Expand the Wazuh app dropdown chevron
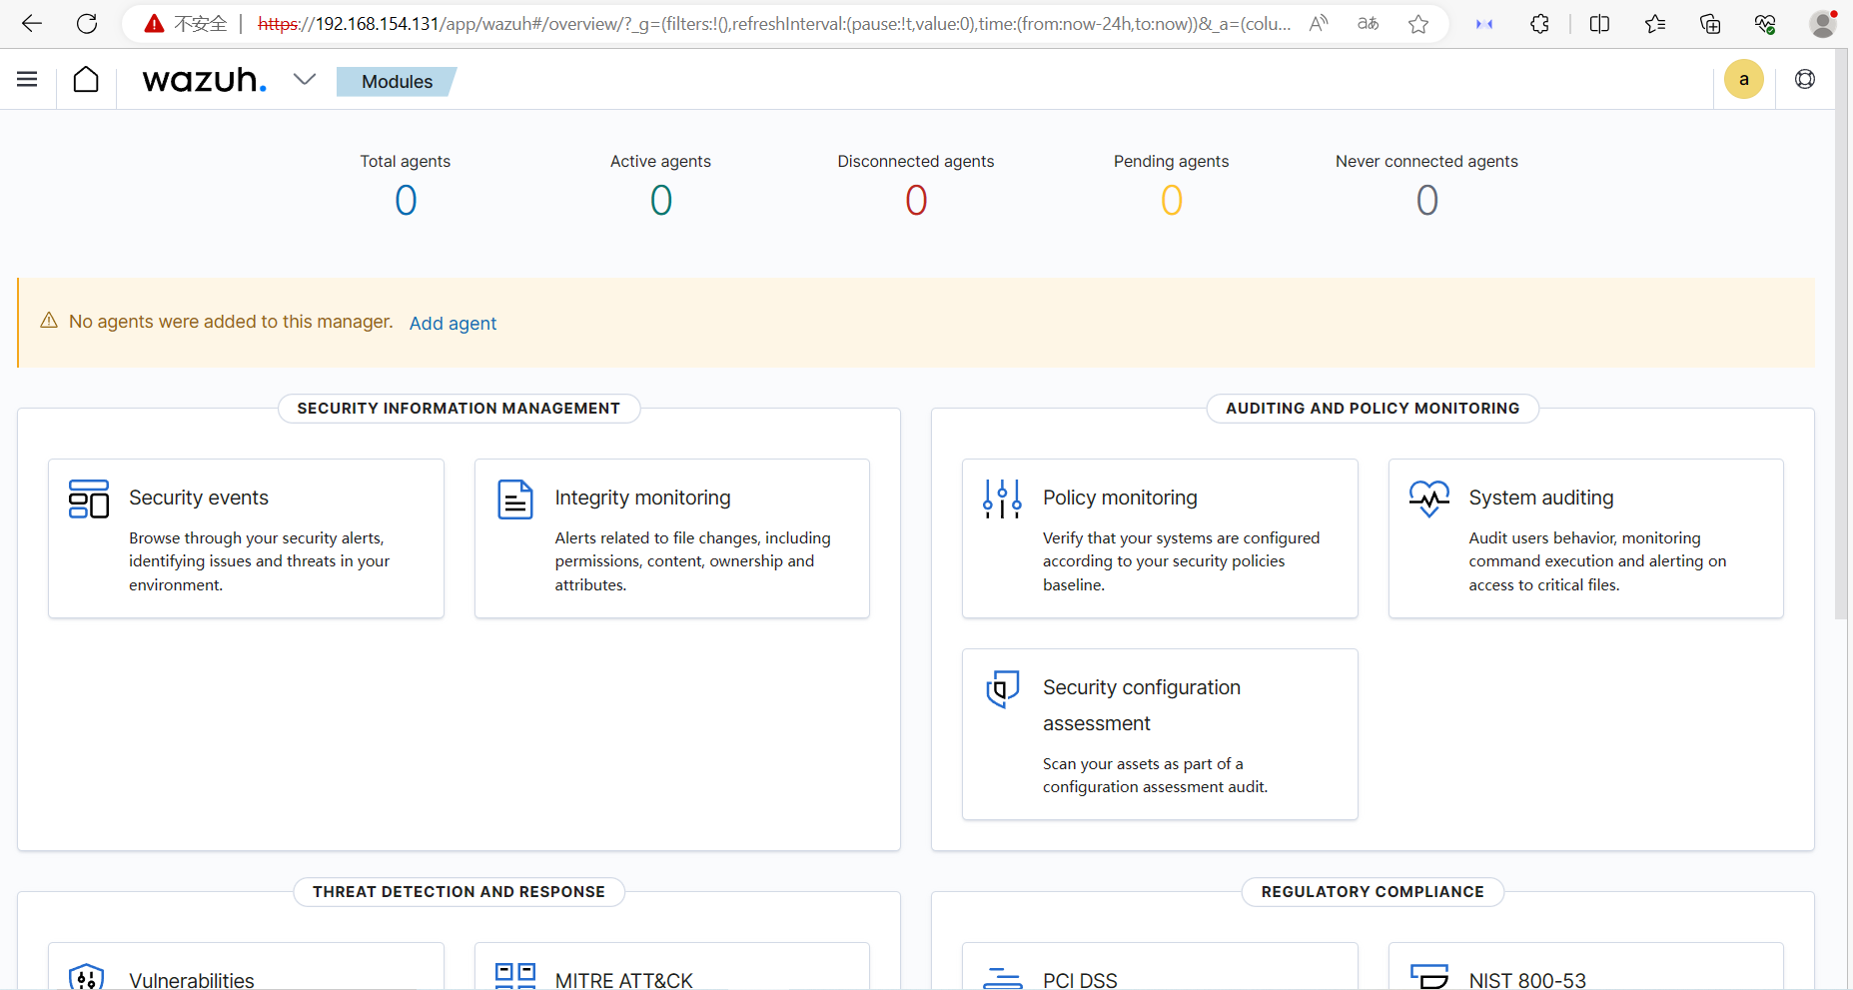The width and height of the screenshot is (1853, 990). [305, 80]
